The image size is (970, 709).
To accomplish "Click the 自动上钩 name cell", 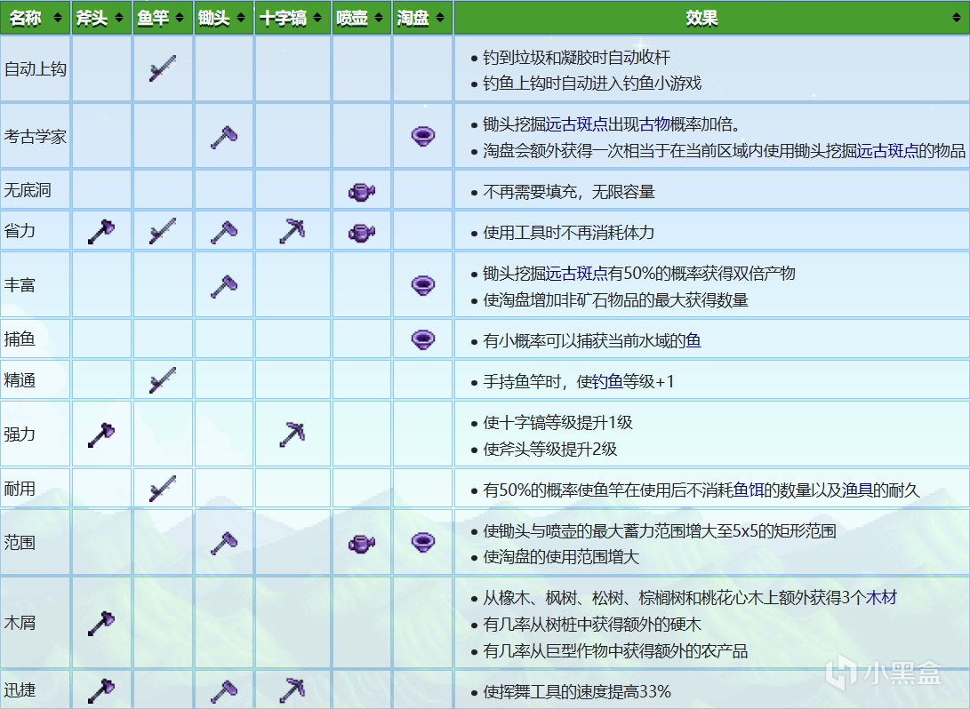I will 36,68.
